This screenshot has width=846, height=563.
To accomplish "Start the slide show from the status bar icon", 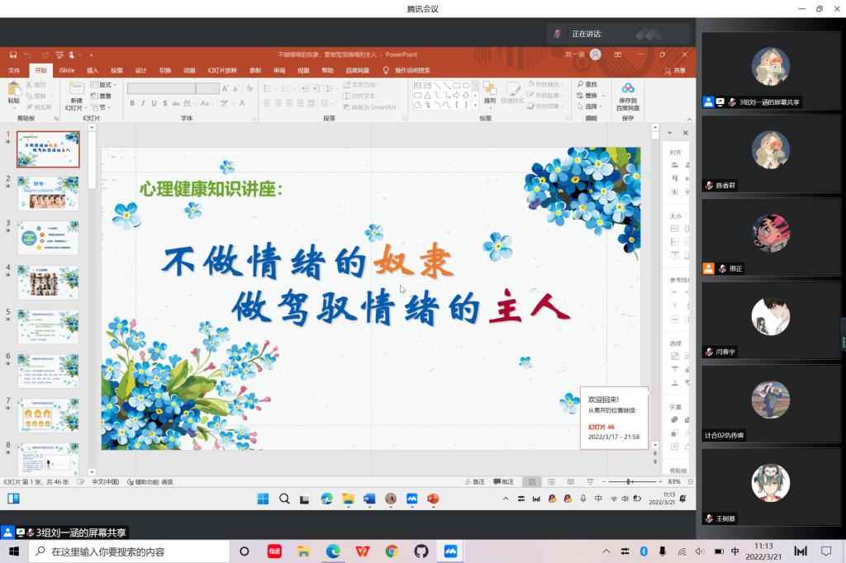I will pyautogui.click(x=590, y=481).
